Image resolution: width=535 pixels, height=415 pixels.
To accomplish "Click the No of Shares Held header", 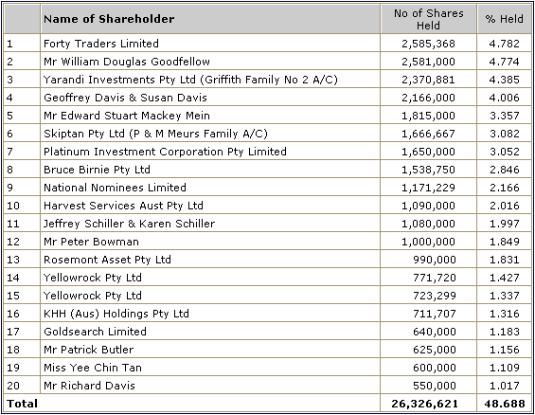I will (x=429, y=19).
